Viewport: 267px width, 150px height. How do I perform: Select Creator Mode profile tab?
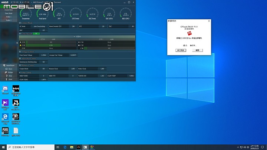[9, 10]
